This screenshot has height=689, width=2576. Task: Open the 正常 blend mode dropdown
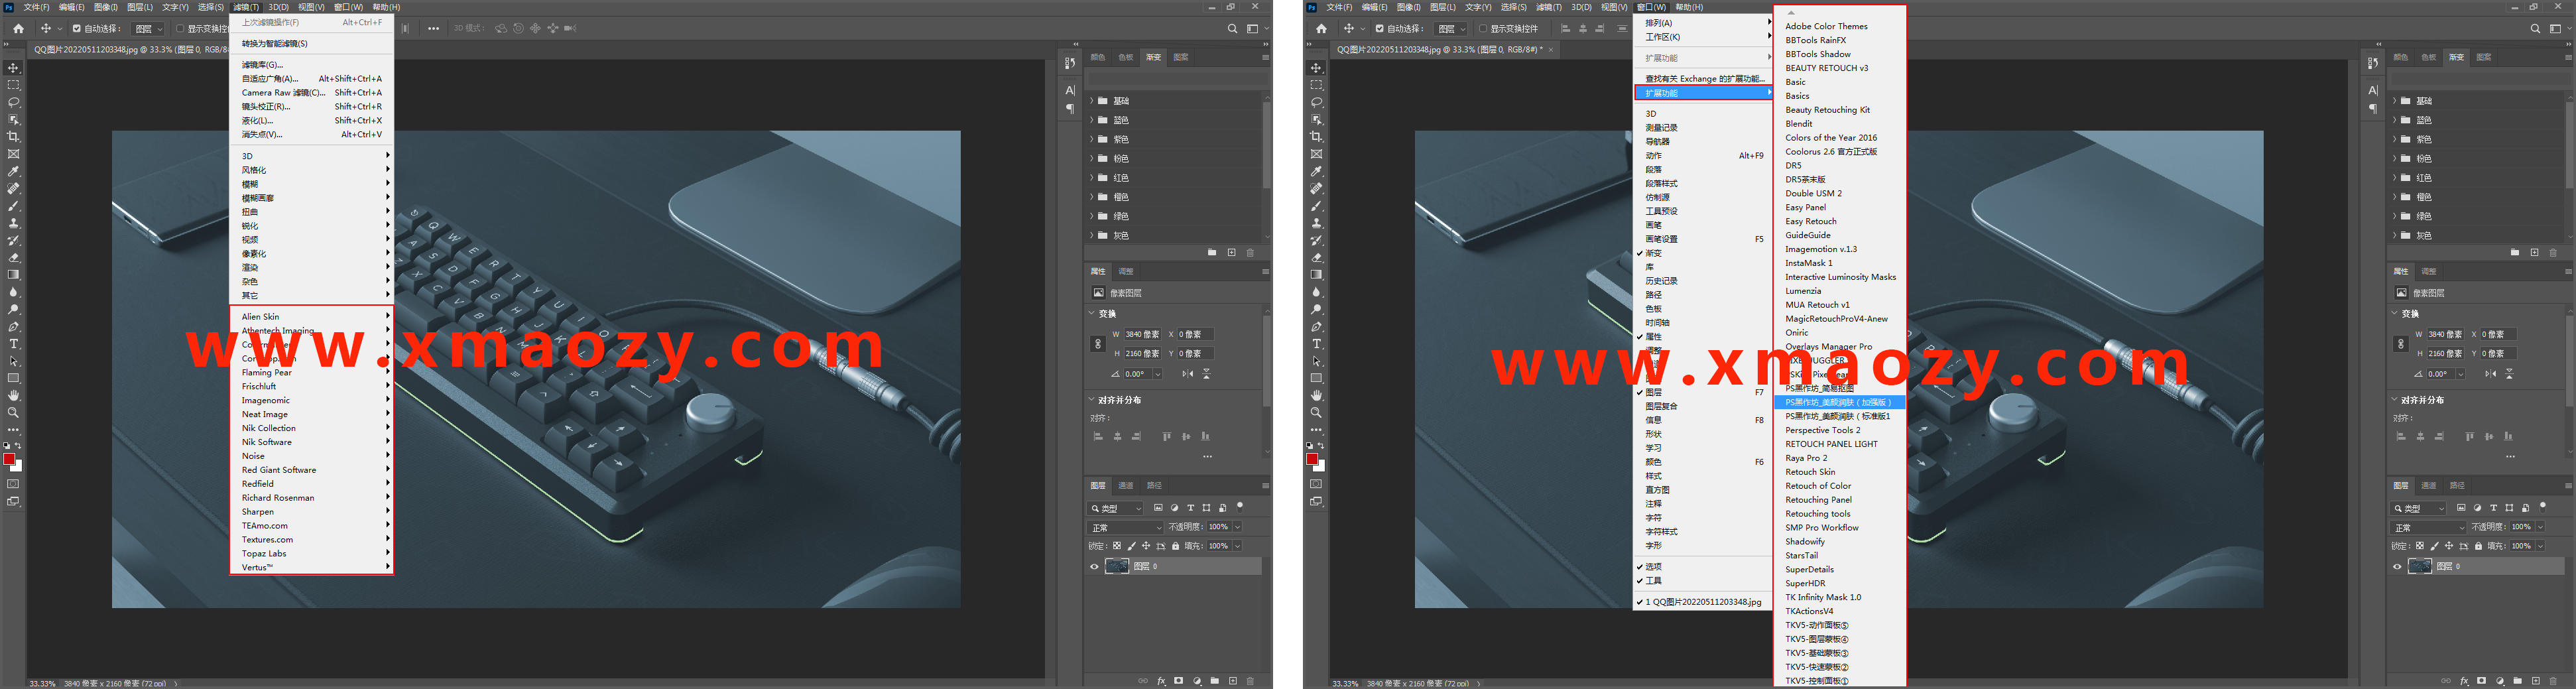click(x=1125, y=527)
